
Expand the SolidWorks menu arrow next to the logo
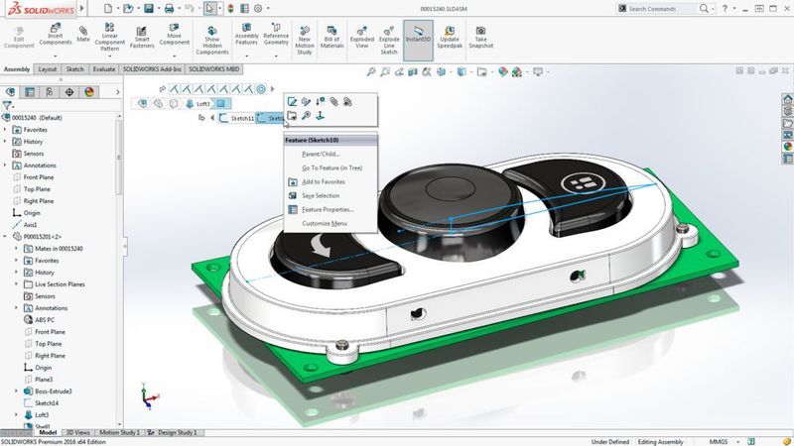point(81,8)
